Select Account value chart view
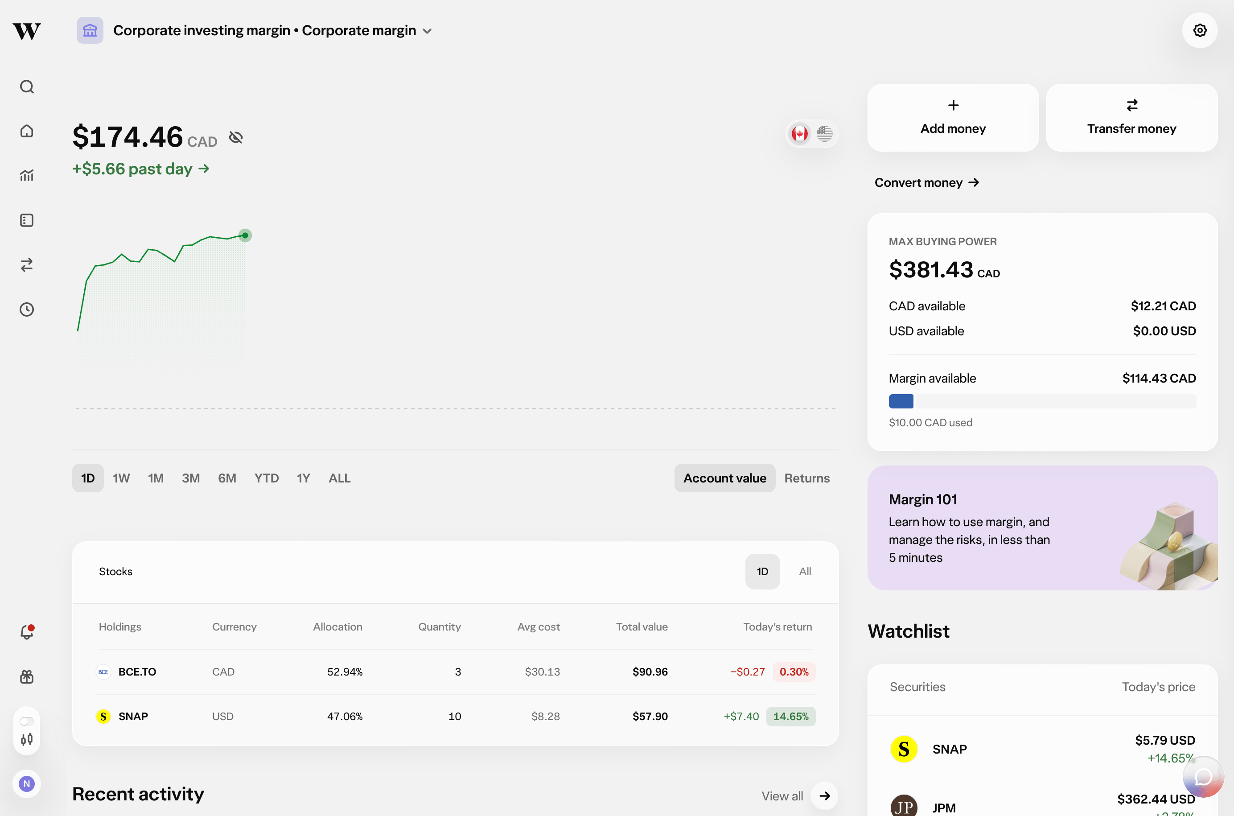Viewport: 1234px width, 816px height. 725,478
